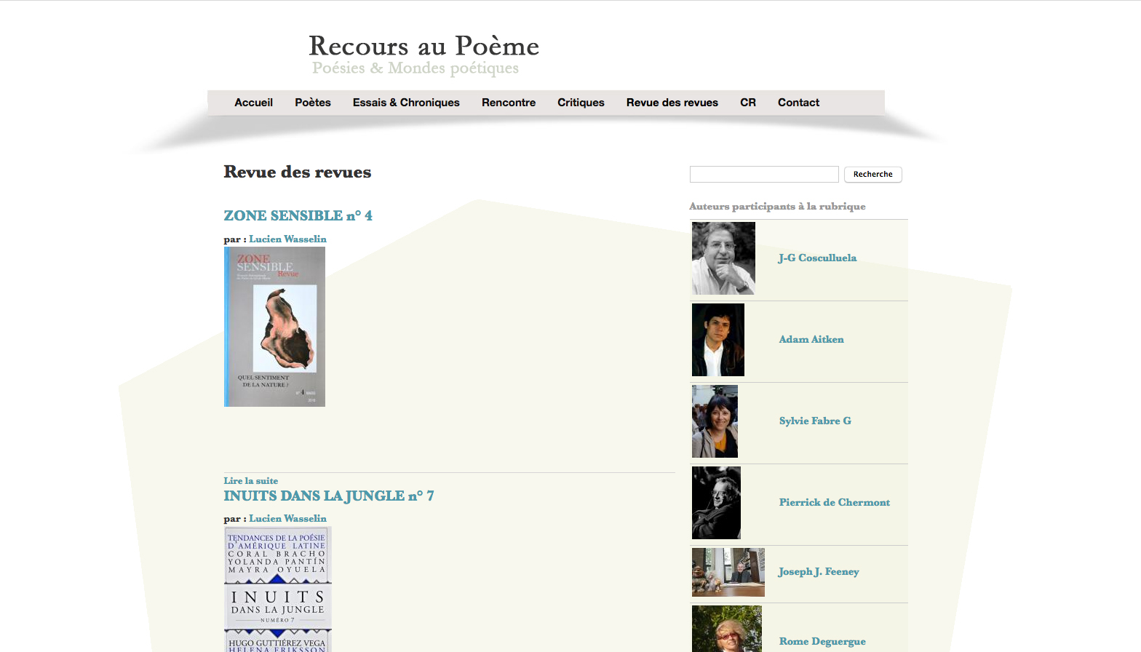
Task: Click Lire la suite link
Action: pyautogui.click(x=251, y=481)
